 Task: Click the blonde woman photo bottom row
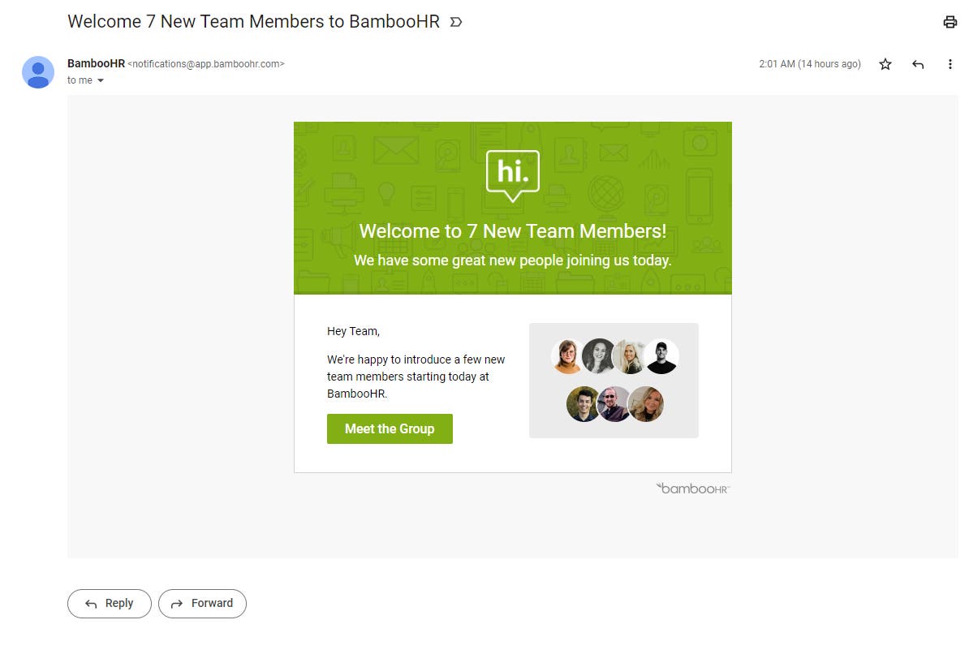(646, 404)
